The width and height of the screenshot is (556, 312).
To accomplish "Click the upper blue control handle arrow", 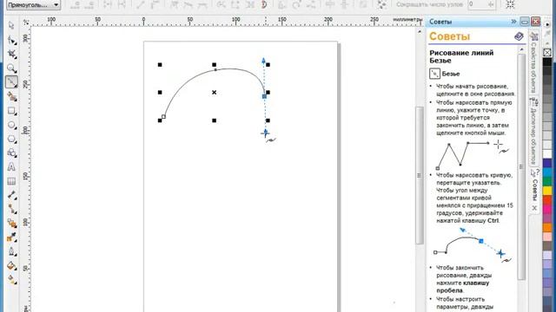I will [x=263, y=61].
